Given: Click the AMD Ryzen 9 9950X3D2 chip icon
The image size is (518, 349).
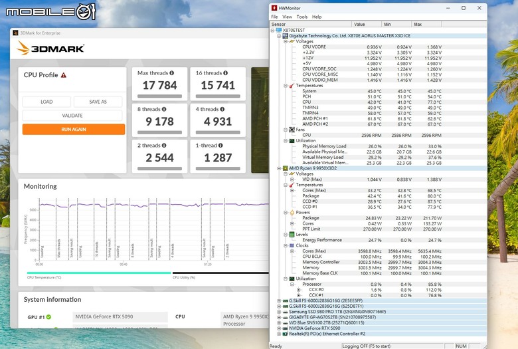Looking at the screenshot, I should (x=285, y=168).
